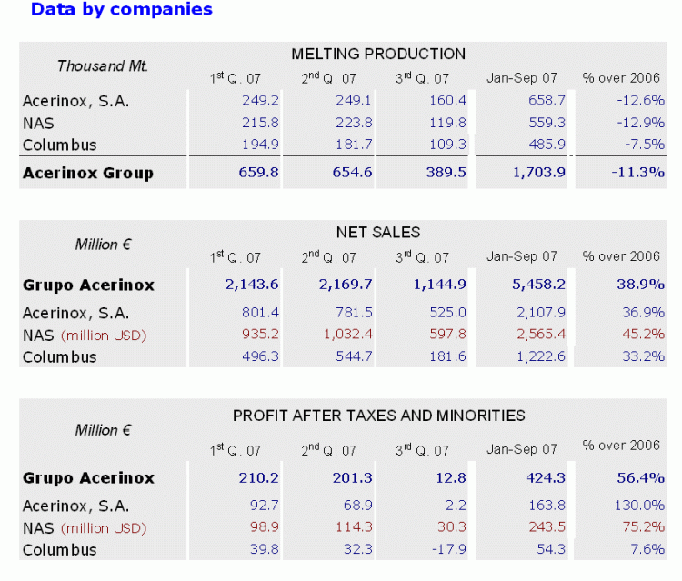This screenshot has height=581, width=682.
Task: Select Acerinox, S.A. 130.0% profit change
Action: coord(639,506)
